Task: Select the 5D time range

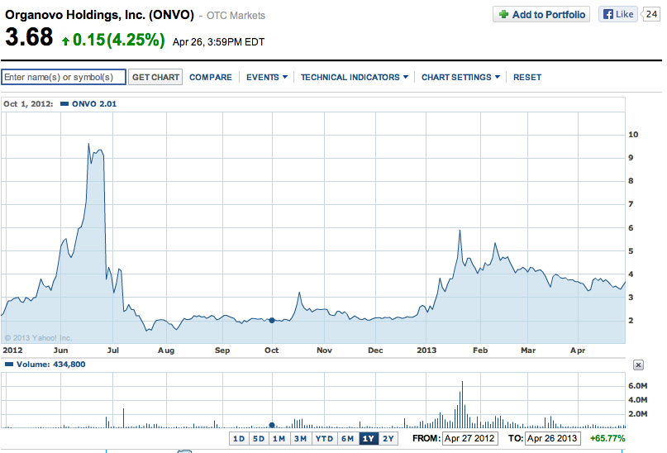Action: pos(259,439)
